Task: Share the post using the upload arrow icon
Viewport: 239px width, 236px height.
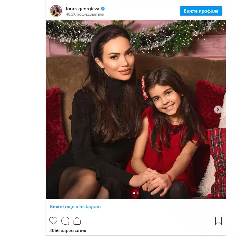Action: pyautogui.click(x=77, y=221)
